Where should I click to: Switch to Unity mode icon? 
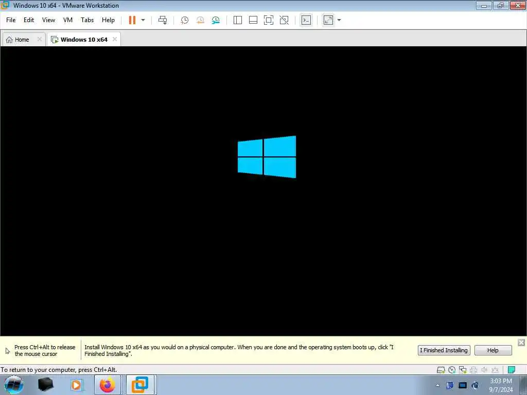(284, 20)
